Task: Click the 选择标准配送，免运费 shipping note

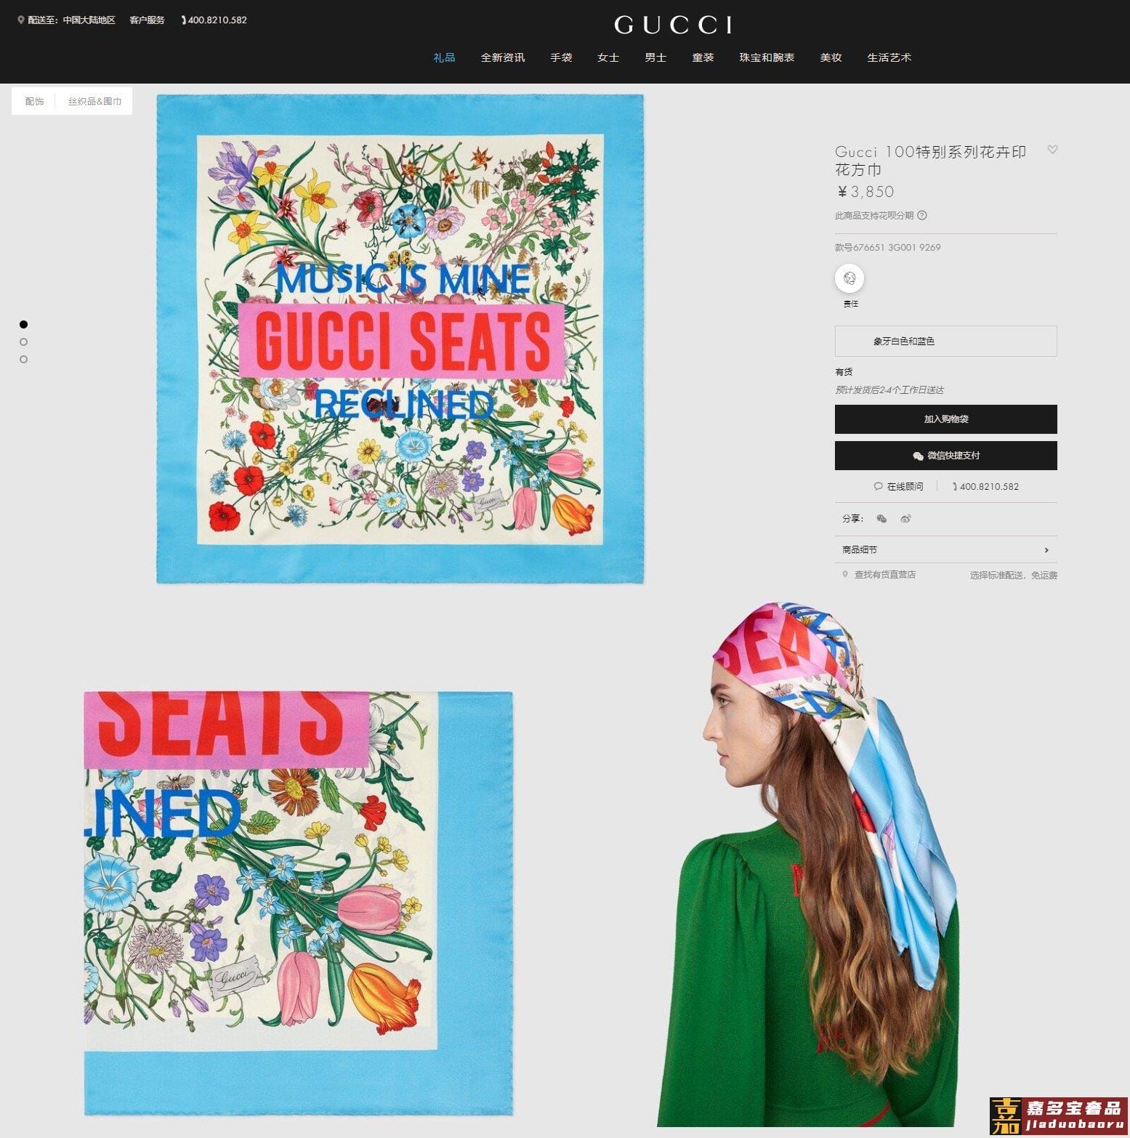Action: click(x=1013, y=575)
